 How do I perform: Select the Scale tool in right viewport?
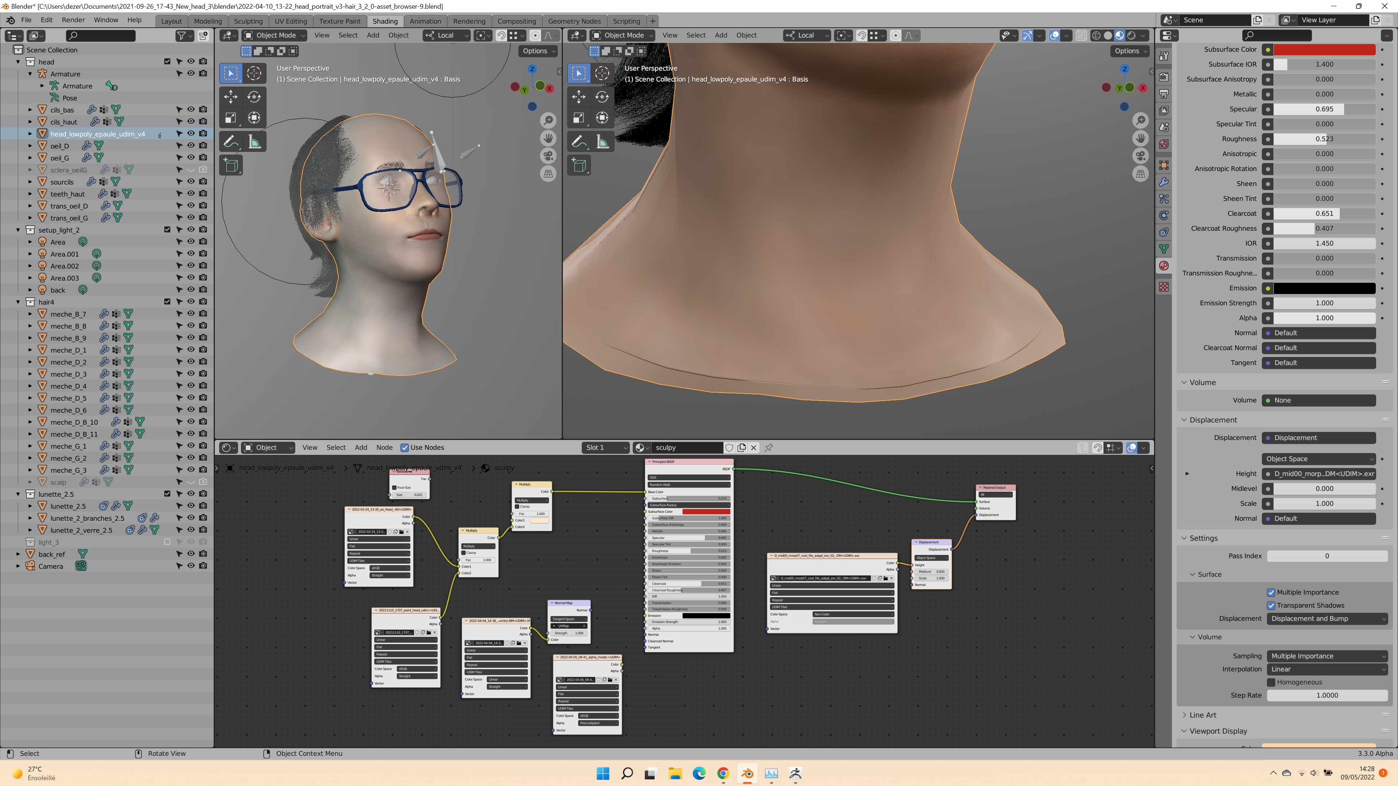579,118
